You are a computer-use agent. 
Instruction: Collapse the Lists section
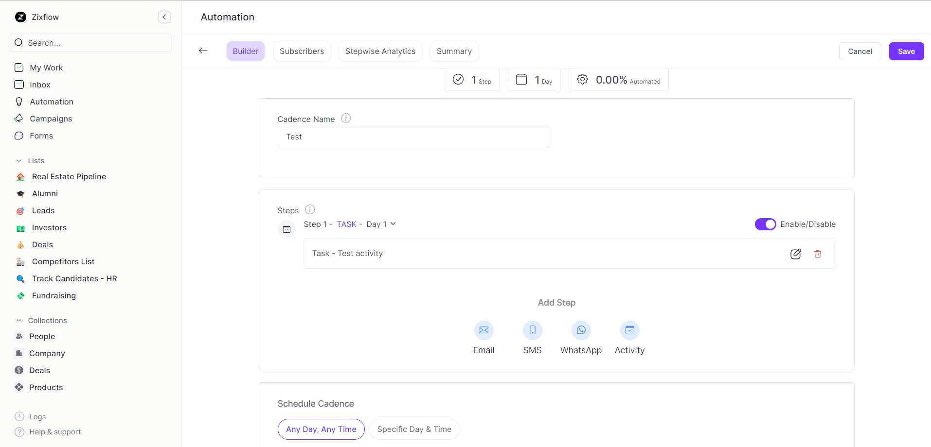tap(19, 160)
